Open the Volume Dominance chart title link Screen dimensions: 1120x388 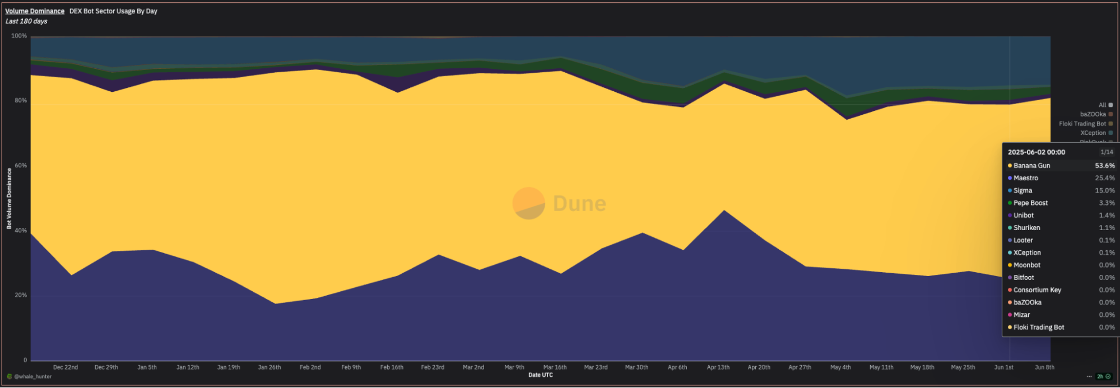[x=35, y=11]
